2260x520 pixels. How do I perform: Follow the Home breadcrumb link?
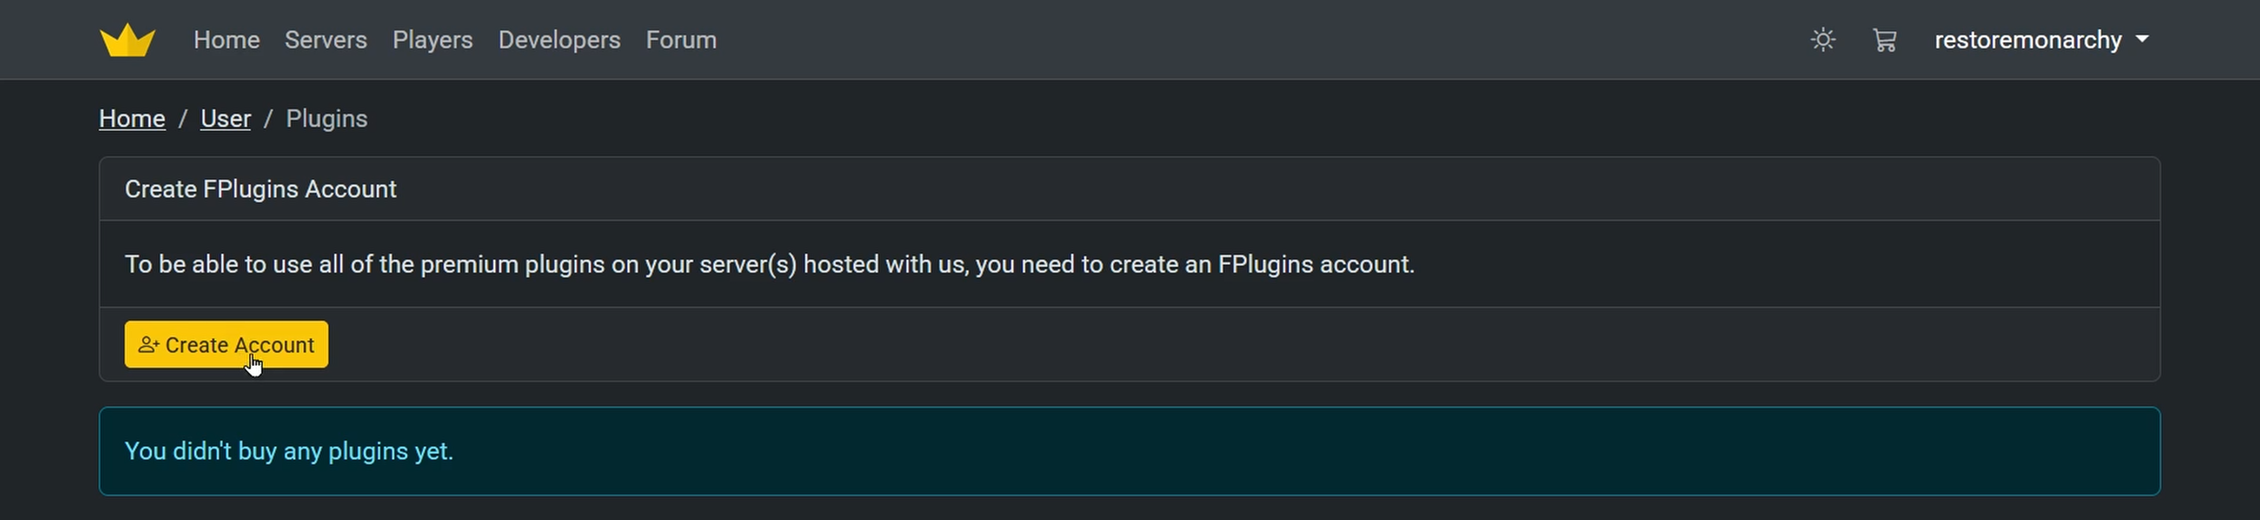point(132,118)
